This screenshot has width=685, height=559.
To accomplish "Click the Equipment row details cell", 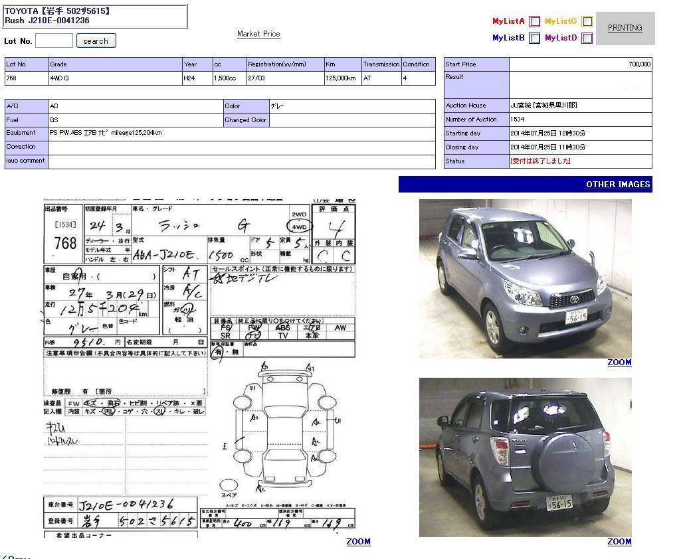I will (x=241, y=133).
